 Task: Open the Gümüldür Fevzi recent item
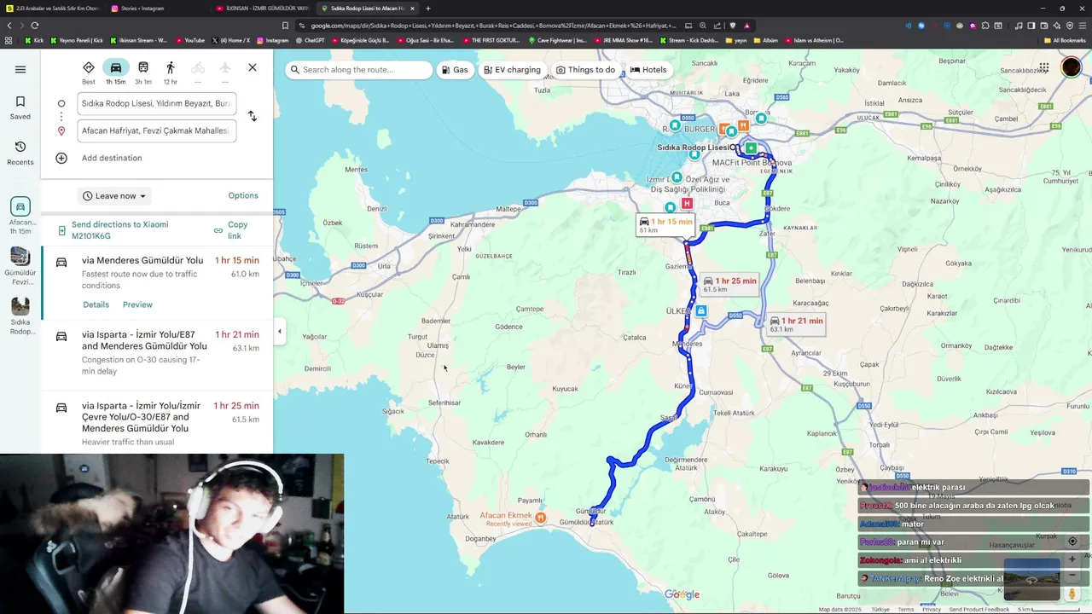(x=20, y=266)
